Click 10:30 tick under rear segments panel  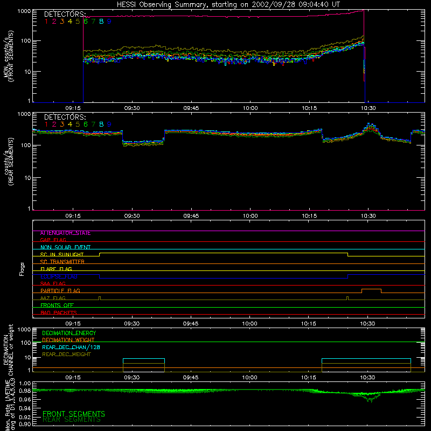pyautogui.click(x=369, y=216)
